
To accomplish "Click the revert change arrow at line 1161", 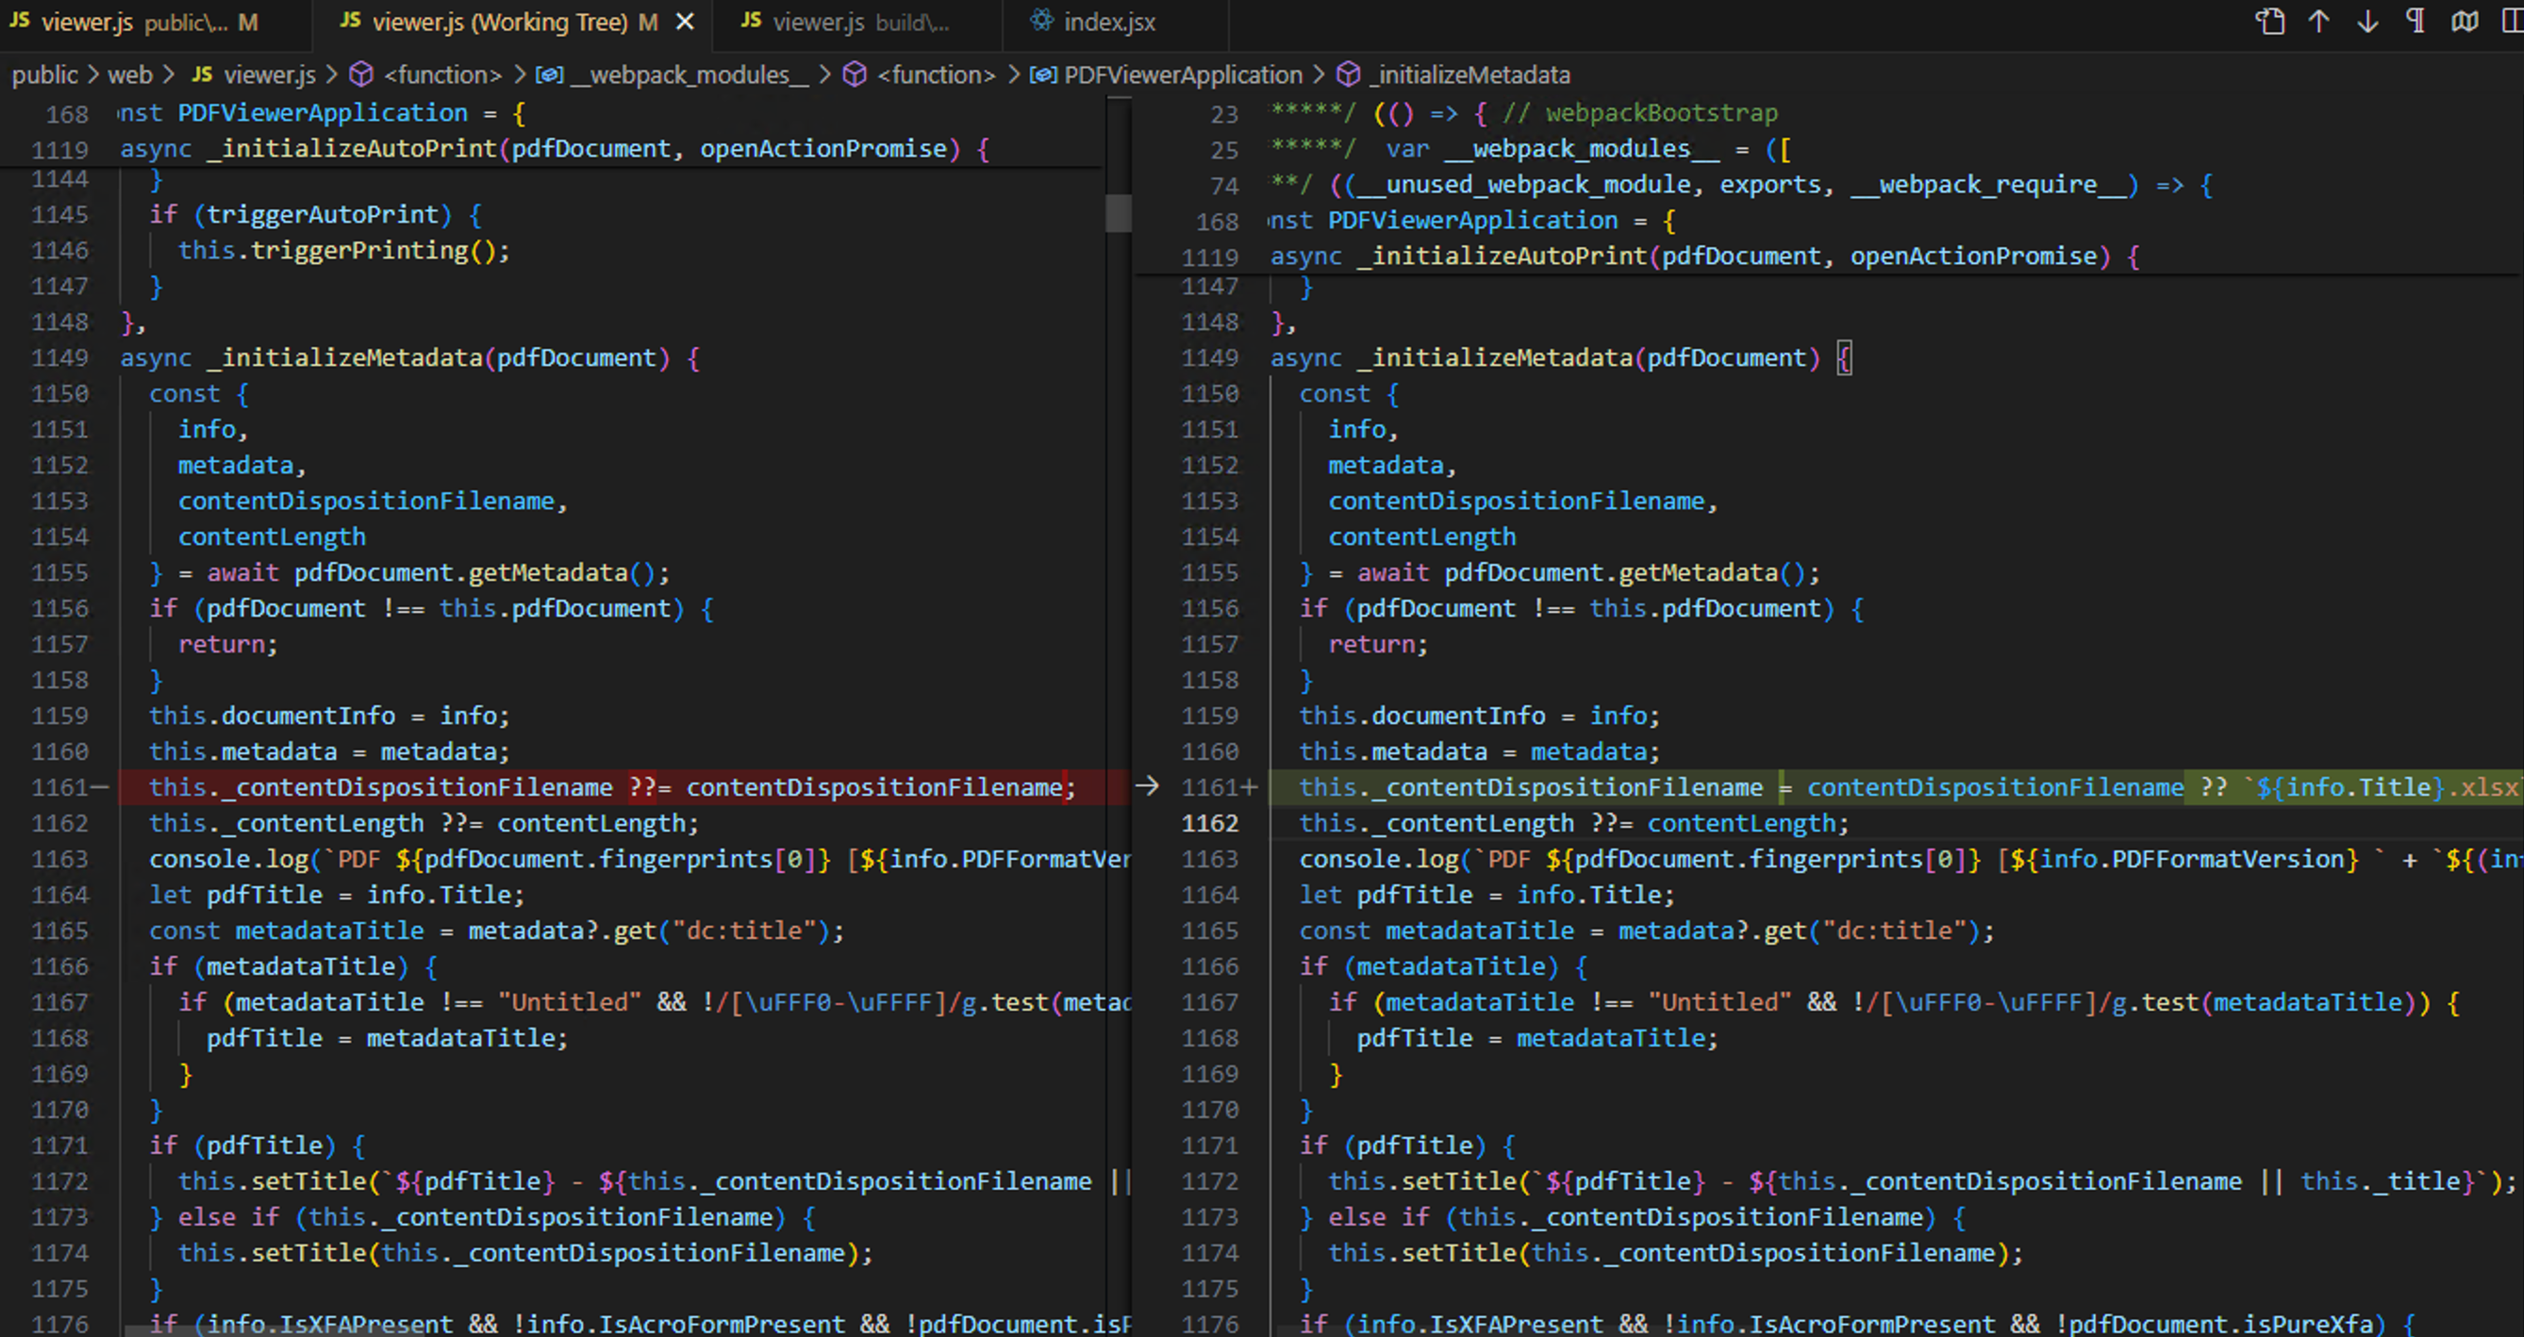I will [1146, 786].
